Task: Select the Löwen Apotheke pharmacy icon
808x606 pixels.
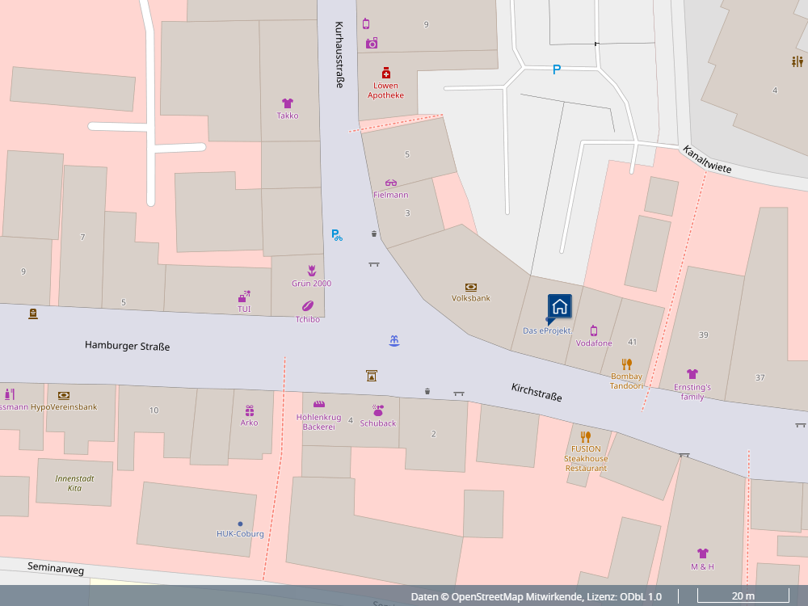Action: pos(386,73)
